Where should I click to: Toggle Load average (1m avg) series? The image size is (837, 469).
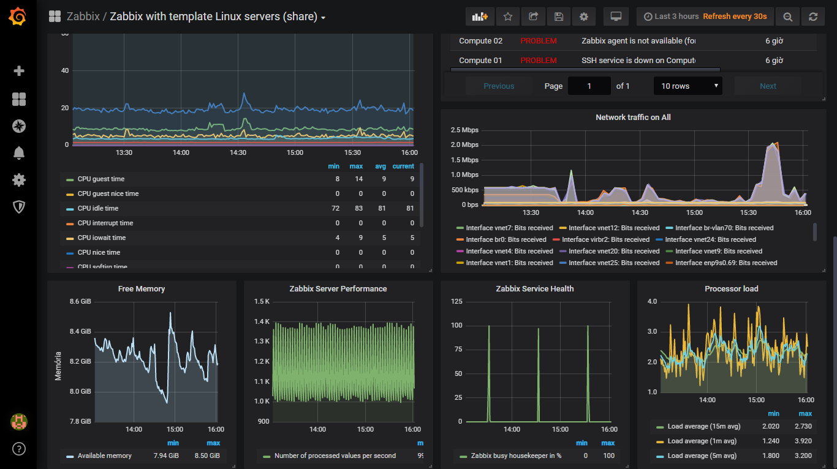coord(702,441)
